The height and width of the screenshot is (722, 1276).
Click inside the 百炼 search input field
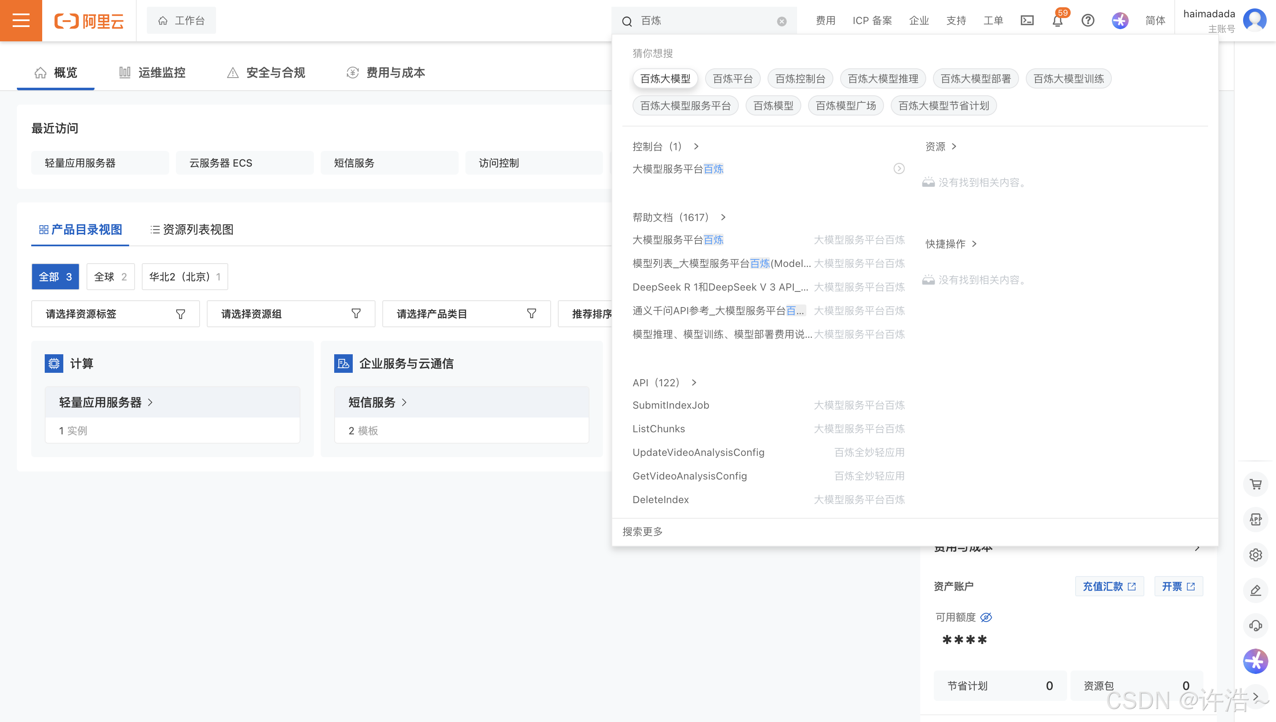click(705, 21)
